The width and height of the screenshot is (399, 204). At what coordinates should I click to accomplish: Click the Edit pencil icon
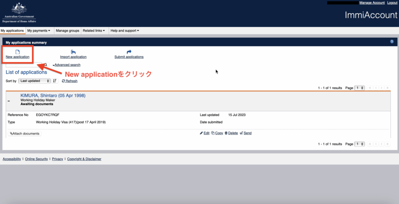(x=201, y=133)
